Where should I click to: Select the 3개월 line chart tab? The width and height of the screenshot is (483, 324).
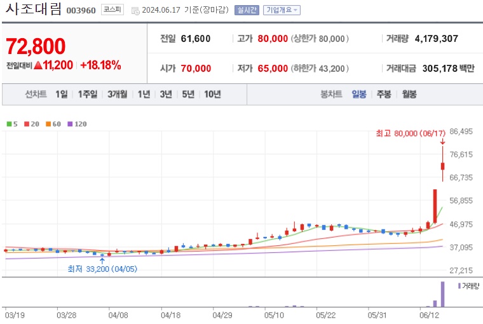pos(118,94)
